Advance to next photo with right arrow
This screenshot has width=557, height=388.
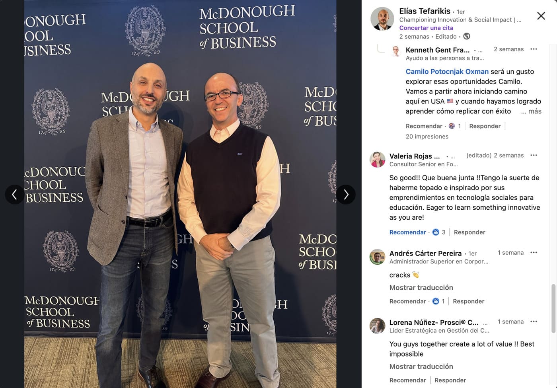click(346, 195)
